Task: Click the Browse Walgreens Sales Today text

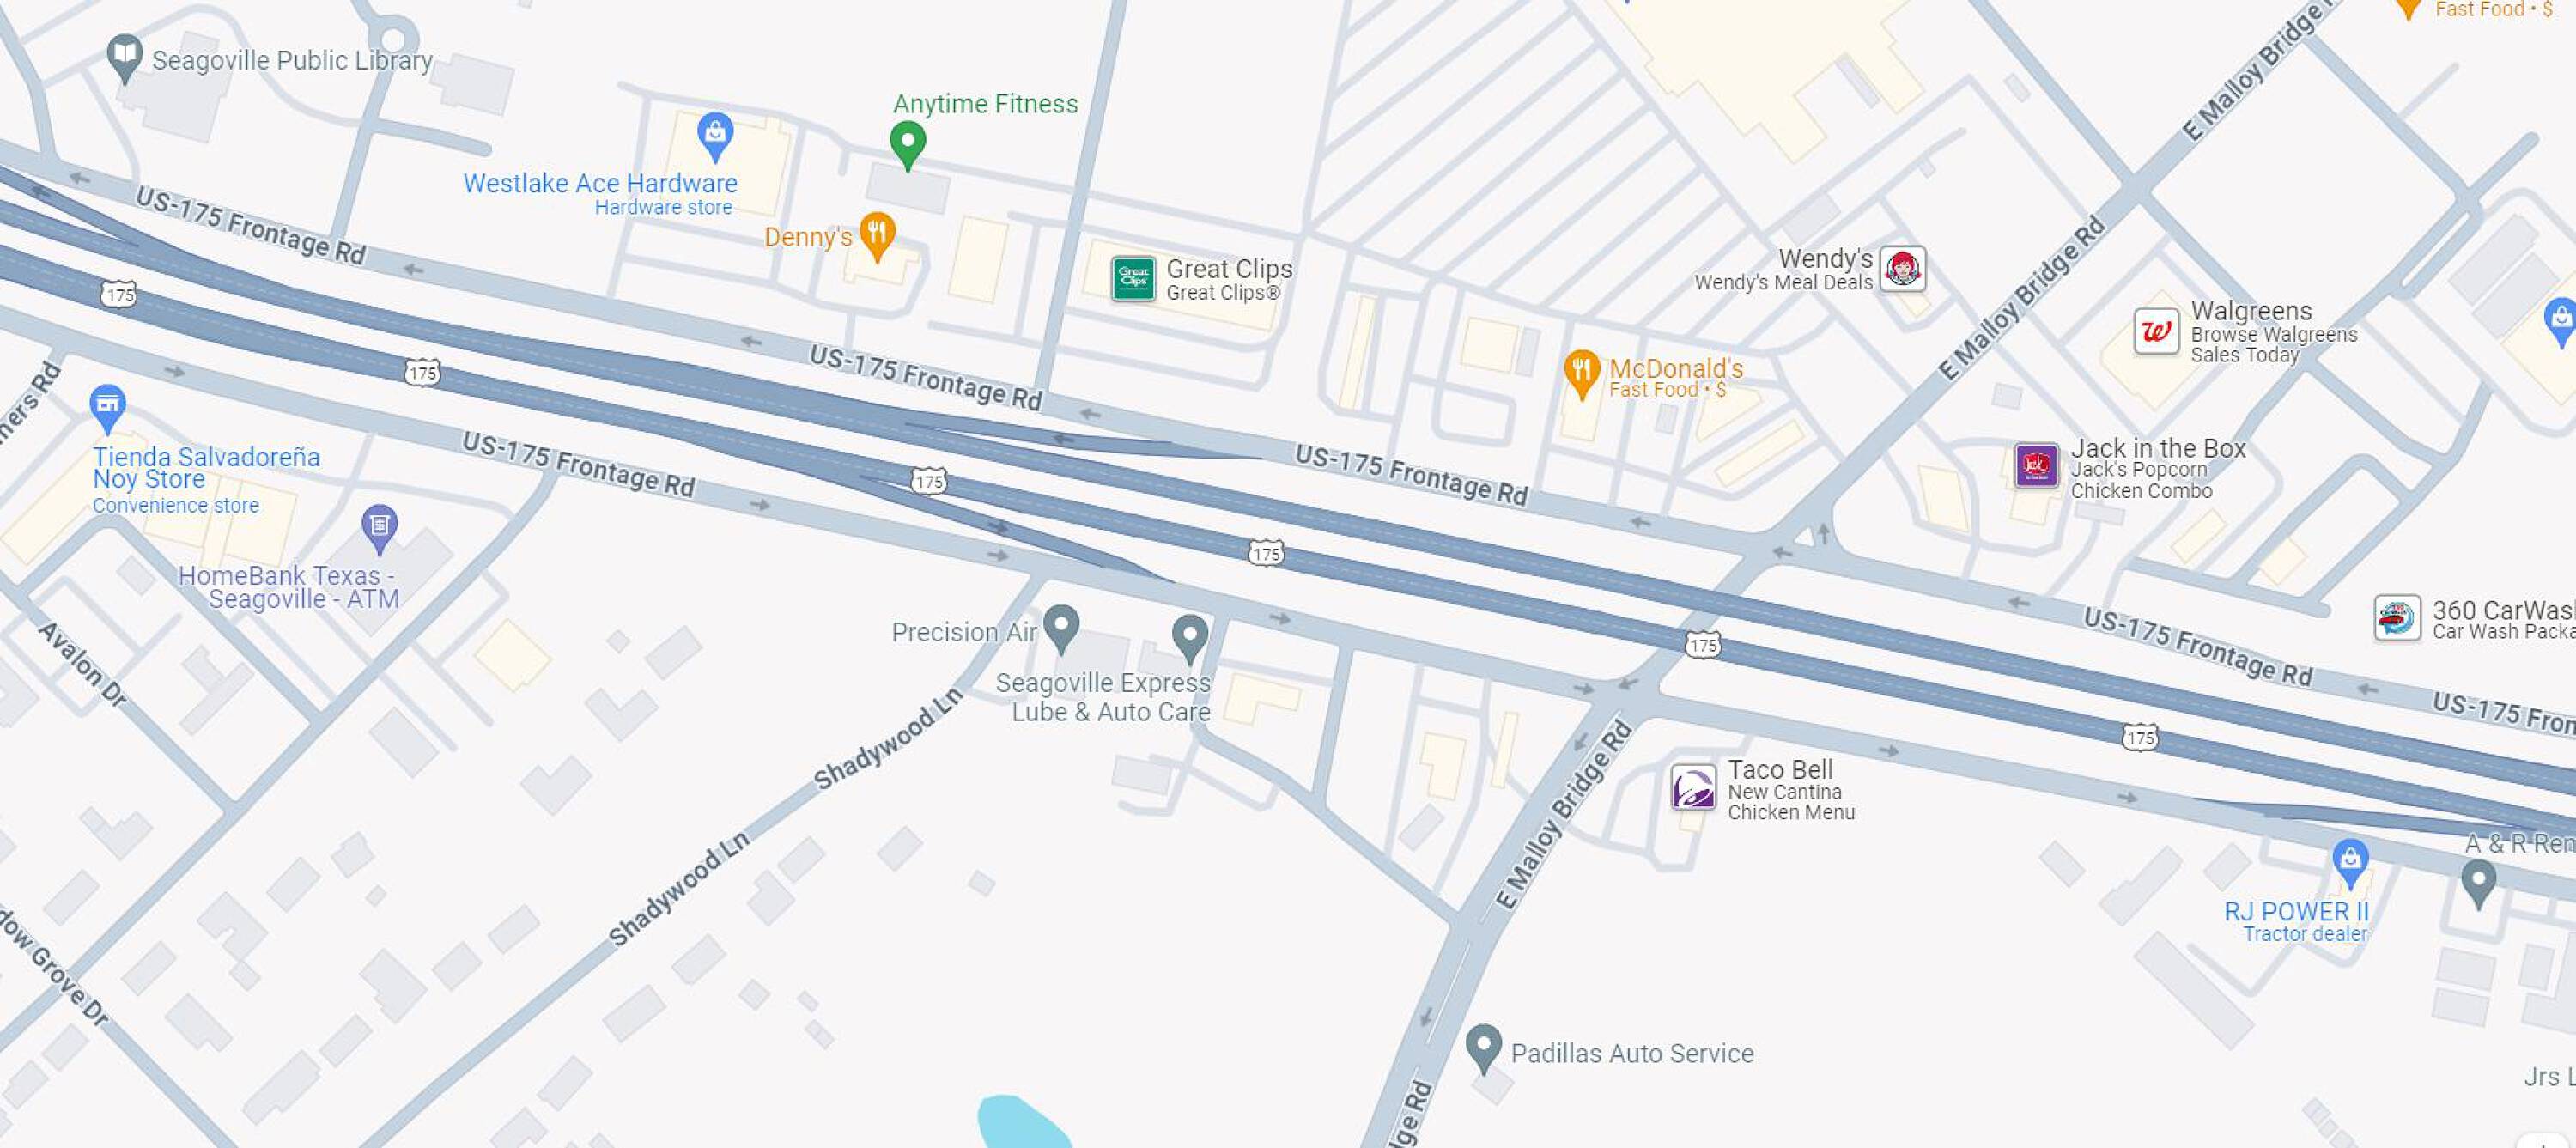Action: pyautogui.click(x=2273, y=344)
